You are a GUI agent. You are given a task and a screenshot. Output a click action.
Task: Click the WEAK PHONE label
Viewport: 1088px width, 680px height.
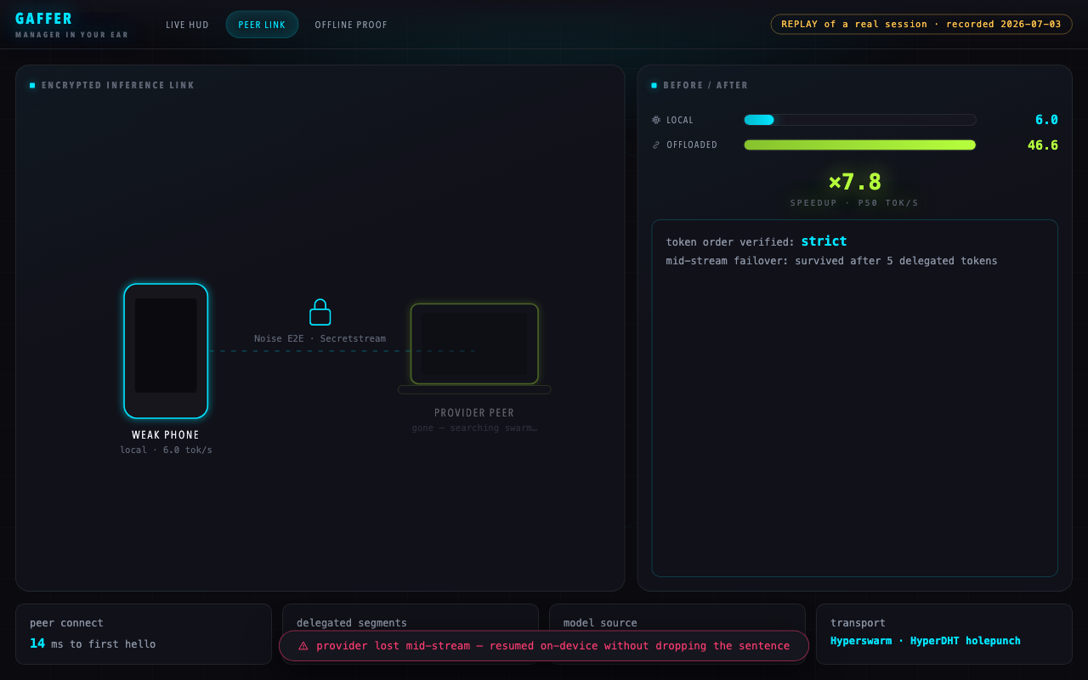pos(166,435)
